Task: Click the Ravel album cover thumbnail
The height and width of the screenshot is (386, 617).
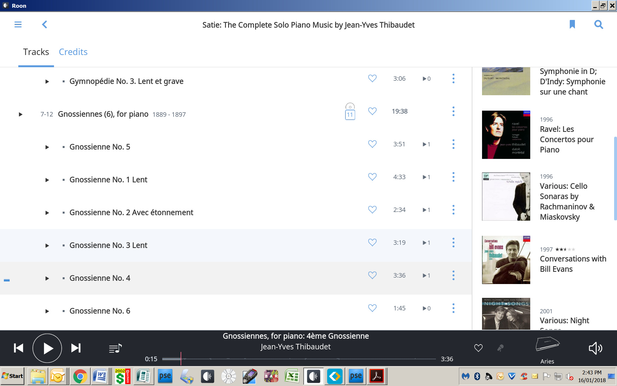Action: (x=506, y=135)
